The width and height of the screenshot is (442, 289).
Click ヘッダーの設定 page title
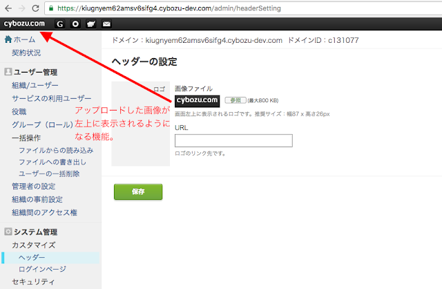coord(144,62)
